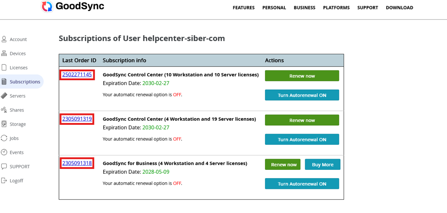Open the Account sidebar icon

4,39
